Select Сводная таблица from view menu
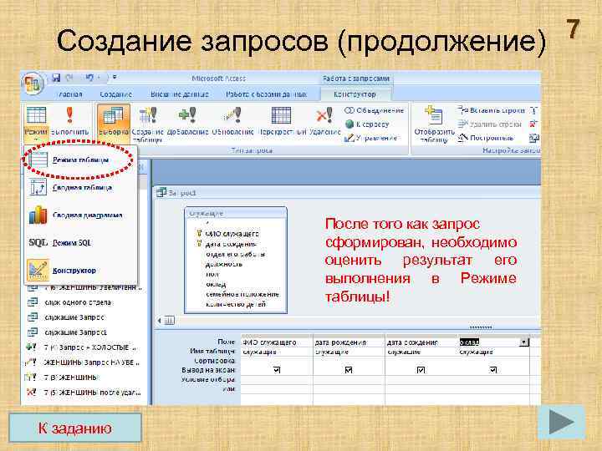Screen dimensions: 602x451 (80, 188)
